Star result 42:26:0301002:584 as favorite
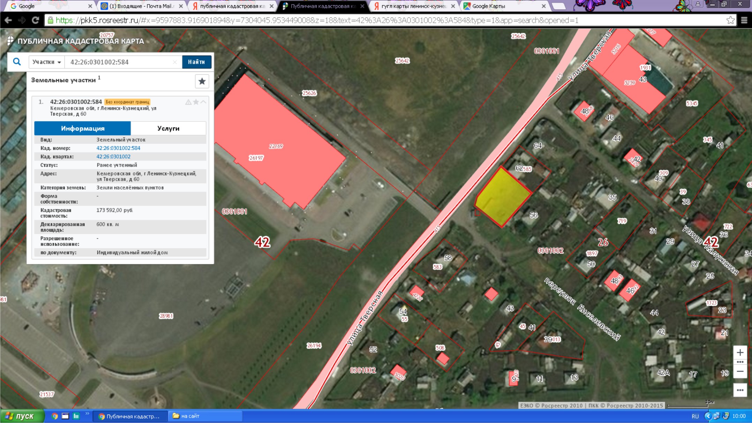Image resolution: width=752 pixels, height=423 pixels. click(196, 102)
